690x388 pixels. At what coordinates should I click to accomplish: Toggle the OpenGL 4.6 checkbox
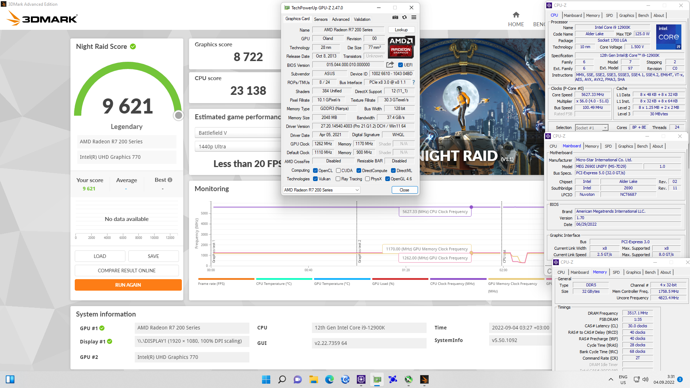click(x=387, y=179)
